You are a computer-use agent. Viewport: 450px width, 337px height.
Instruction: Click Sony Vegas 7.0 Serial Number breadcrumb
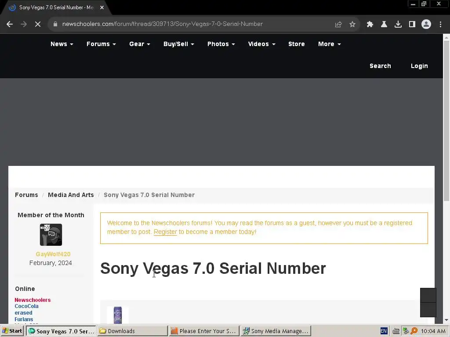[x=149, y=195]
